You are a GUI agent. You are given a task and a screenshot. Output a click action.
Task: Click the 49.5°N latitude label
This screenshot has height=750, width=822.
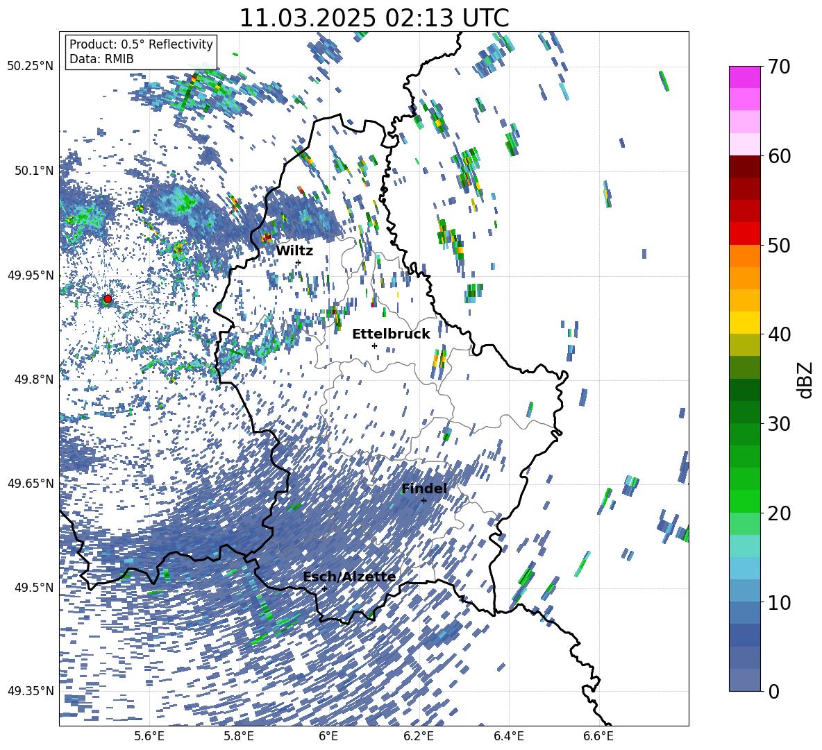[33, 588]
